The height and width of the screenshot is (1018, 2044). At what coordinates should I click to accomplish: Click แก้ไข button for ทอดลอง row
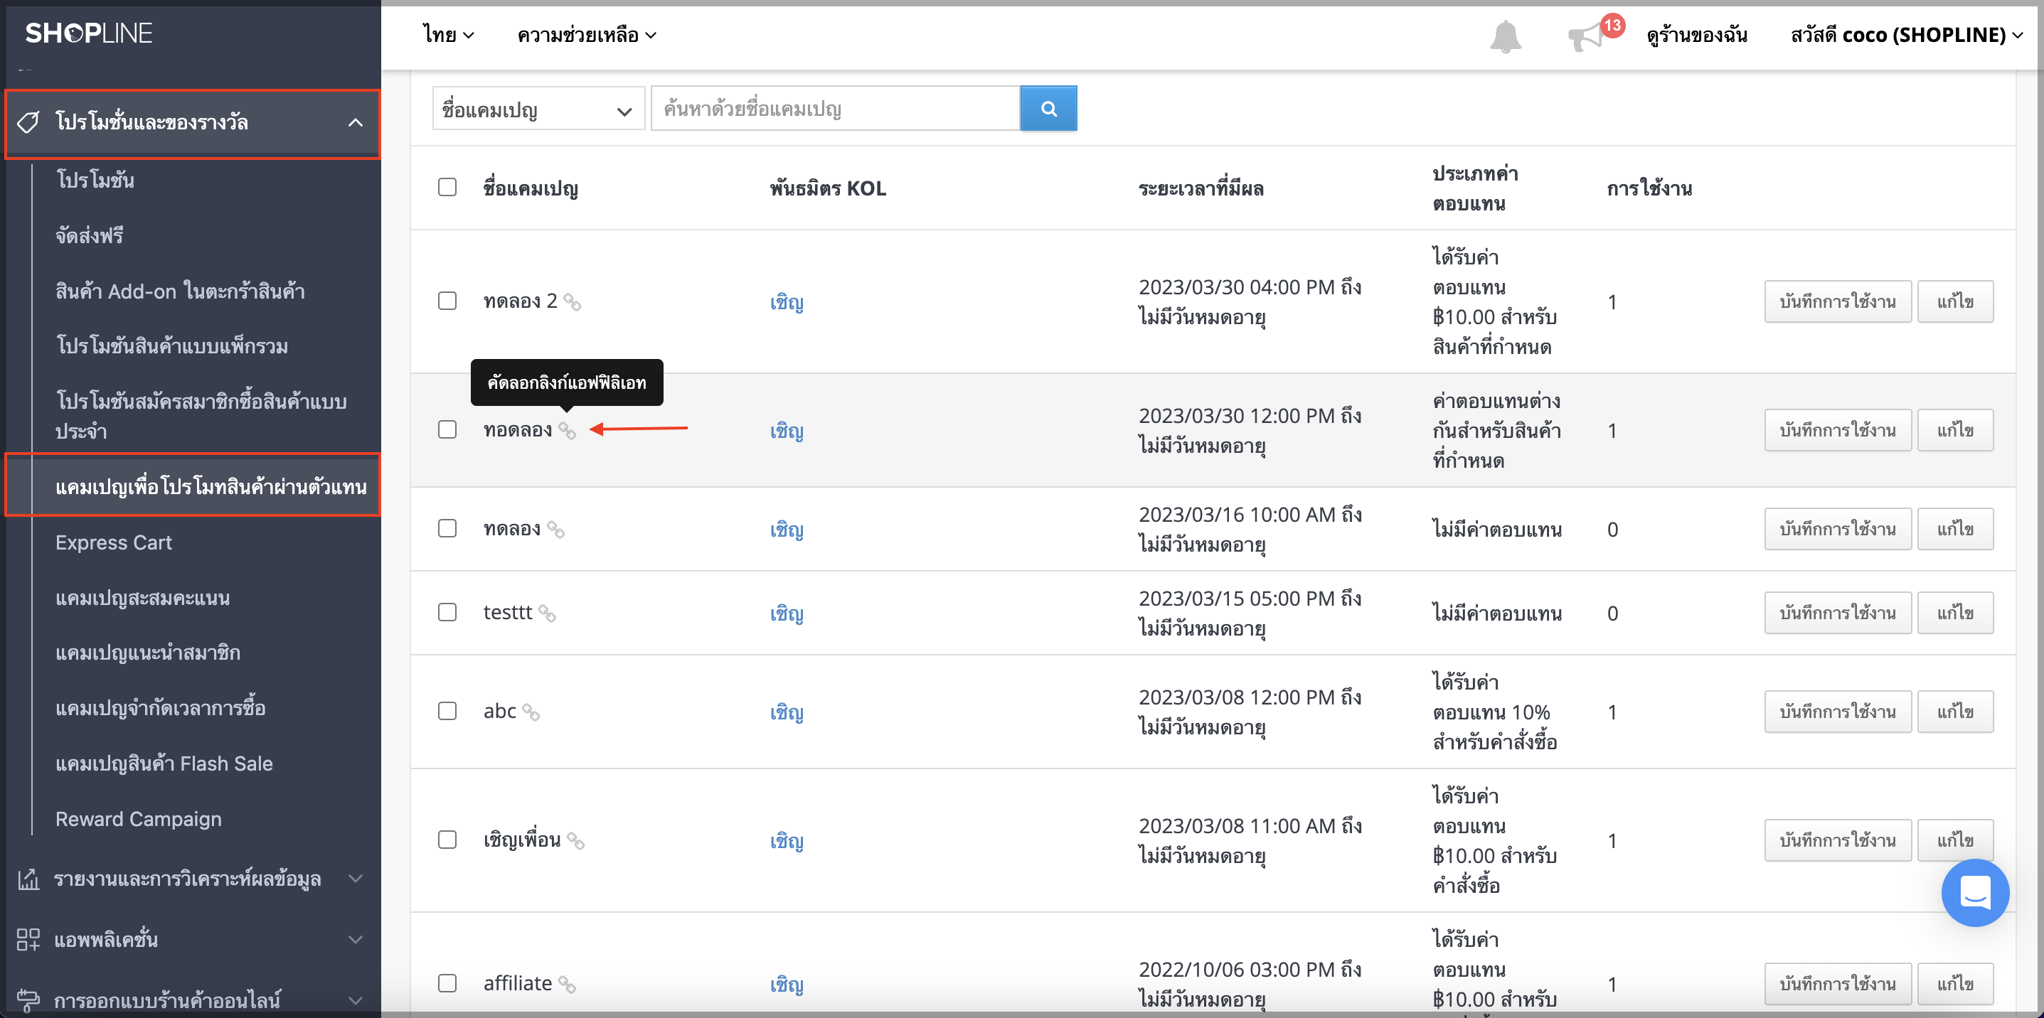coord(1955,429)
